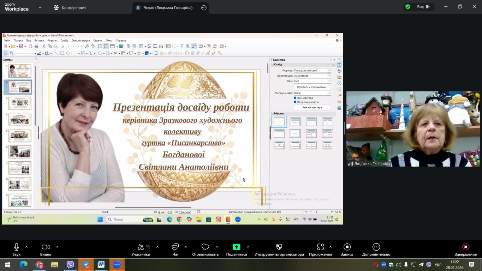Toggle the Фон мастера checkbox
Image resolution: width=482 pixels, height=271 pixels.
click(x=295, y=98)
